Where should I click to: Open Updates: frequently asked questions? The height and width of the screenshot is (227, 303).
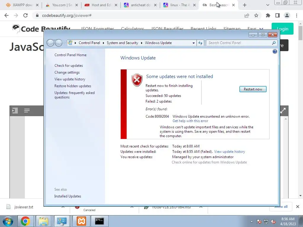(x=74, y=95)
